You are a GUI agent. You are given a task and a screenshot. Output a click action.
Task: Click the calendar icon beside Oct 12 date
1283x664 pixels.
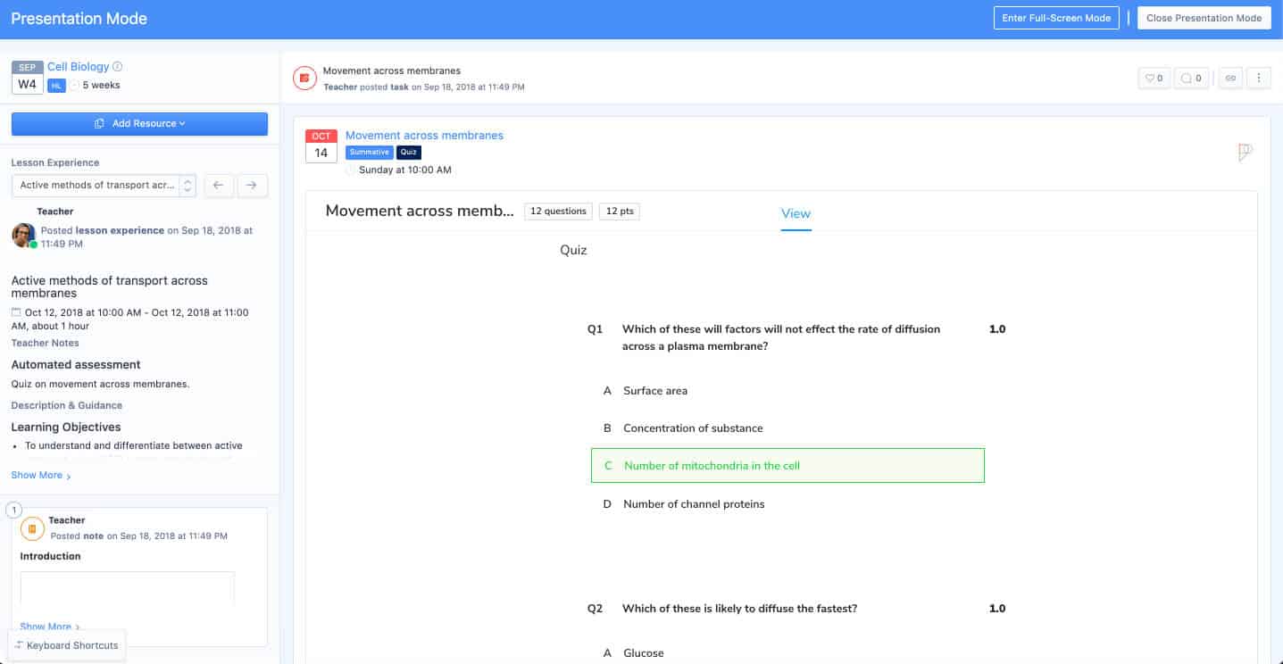point(16,312)
